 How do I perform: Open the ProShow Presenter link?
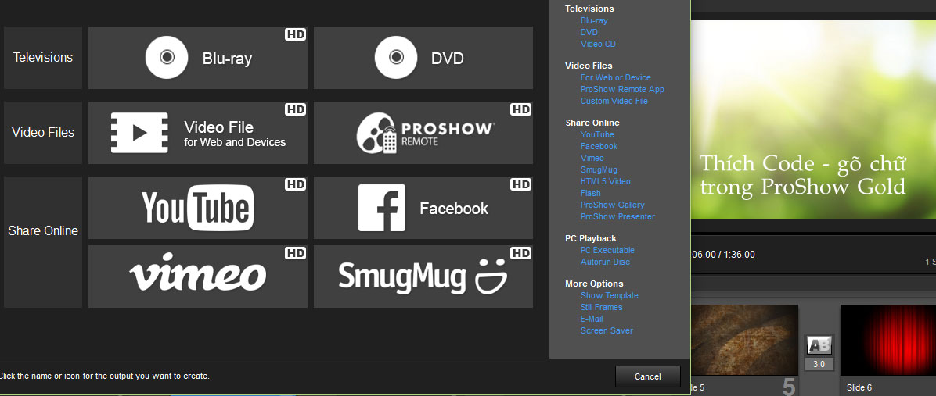[x=617, y=217]
